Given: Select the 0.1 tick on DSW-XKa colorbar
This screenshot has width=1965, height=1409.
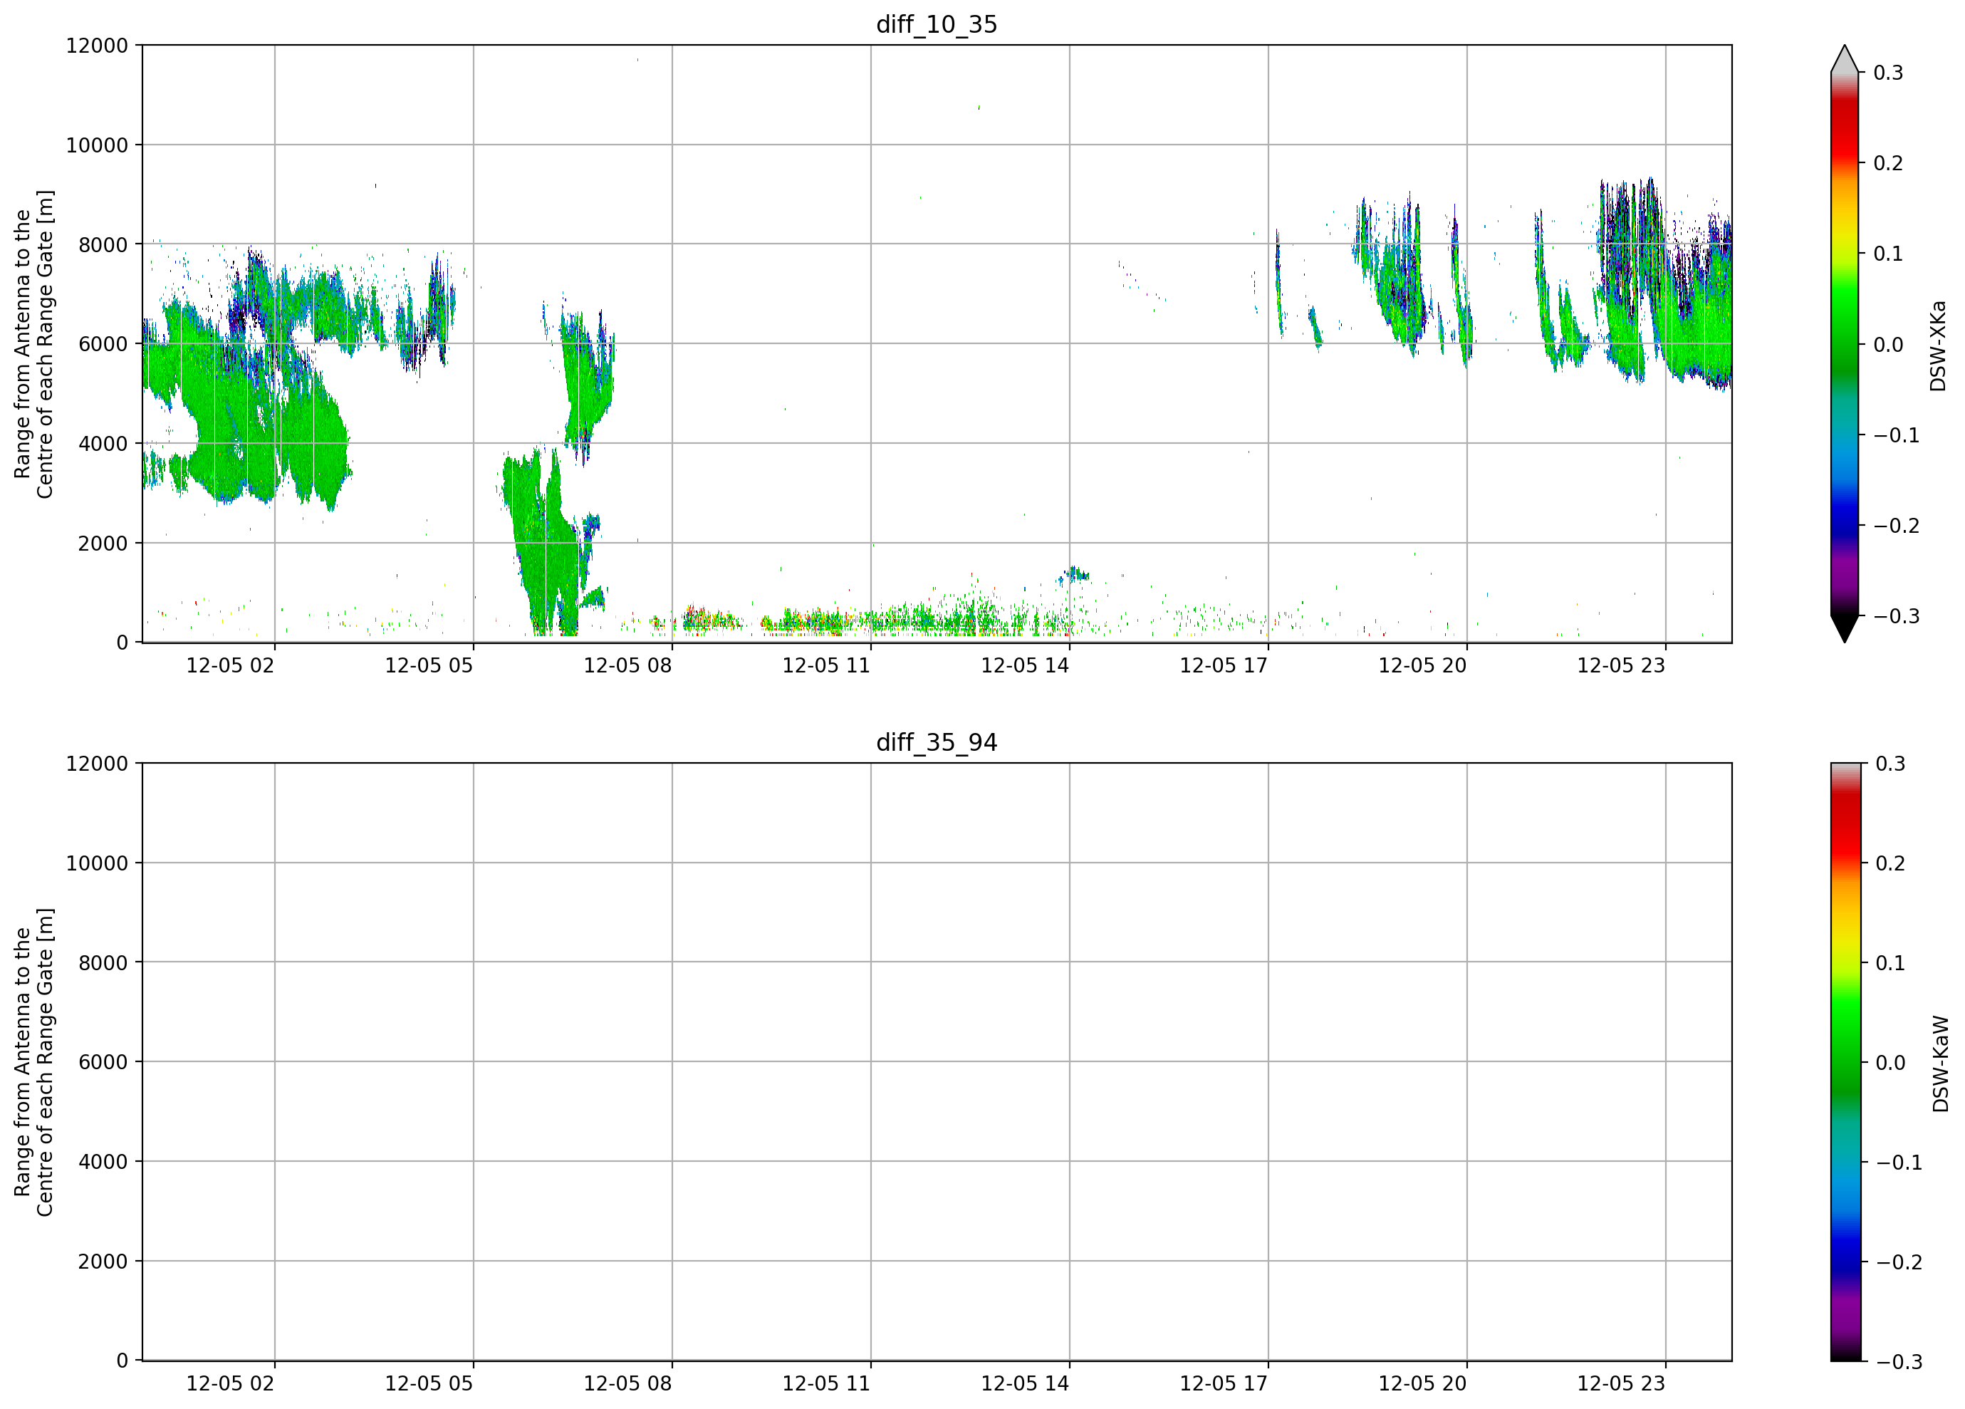Looking at the screenshot, I should 1888,254.
